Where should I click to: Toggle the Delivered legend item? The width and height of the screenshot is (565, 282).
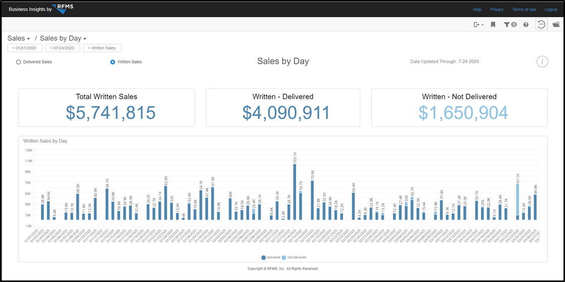[270, 258]
